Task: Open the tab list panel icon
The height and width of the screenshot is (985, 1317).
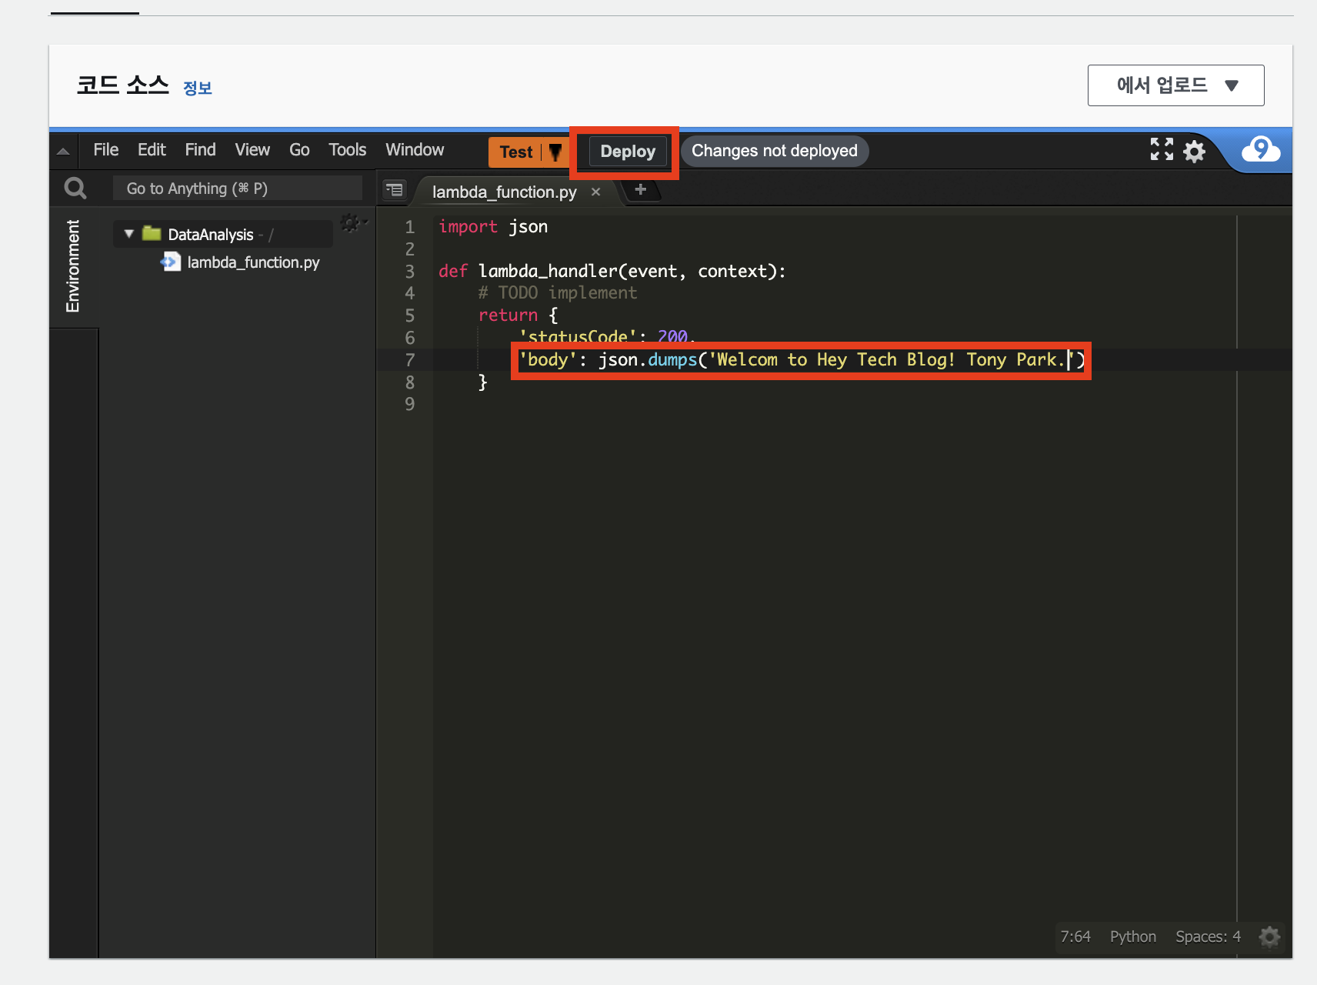Action: click(x=395, y=189)
